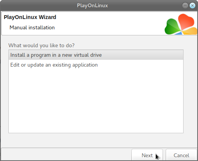The image size is (198, 161).
Task: Select Install a program in a new virtual drive
Action: pos(96,55)
